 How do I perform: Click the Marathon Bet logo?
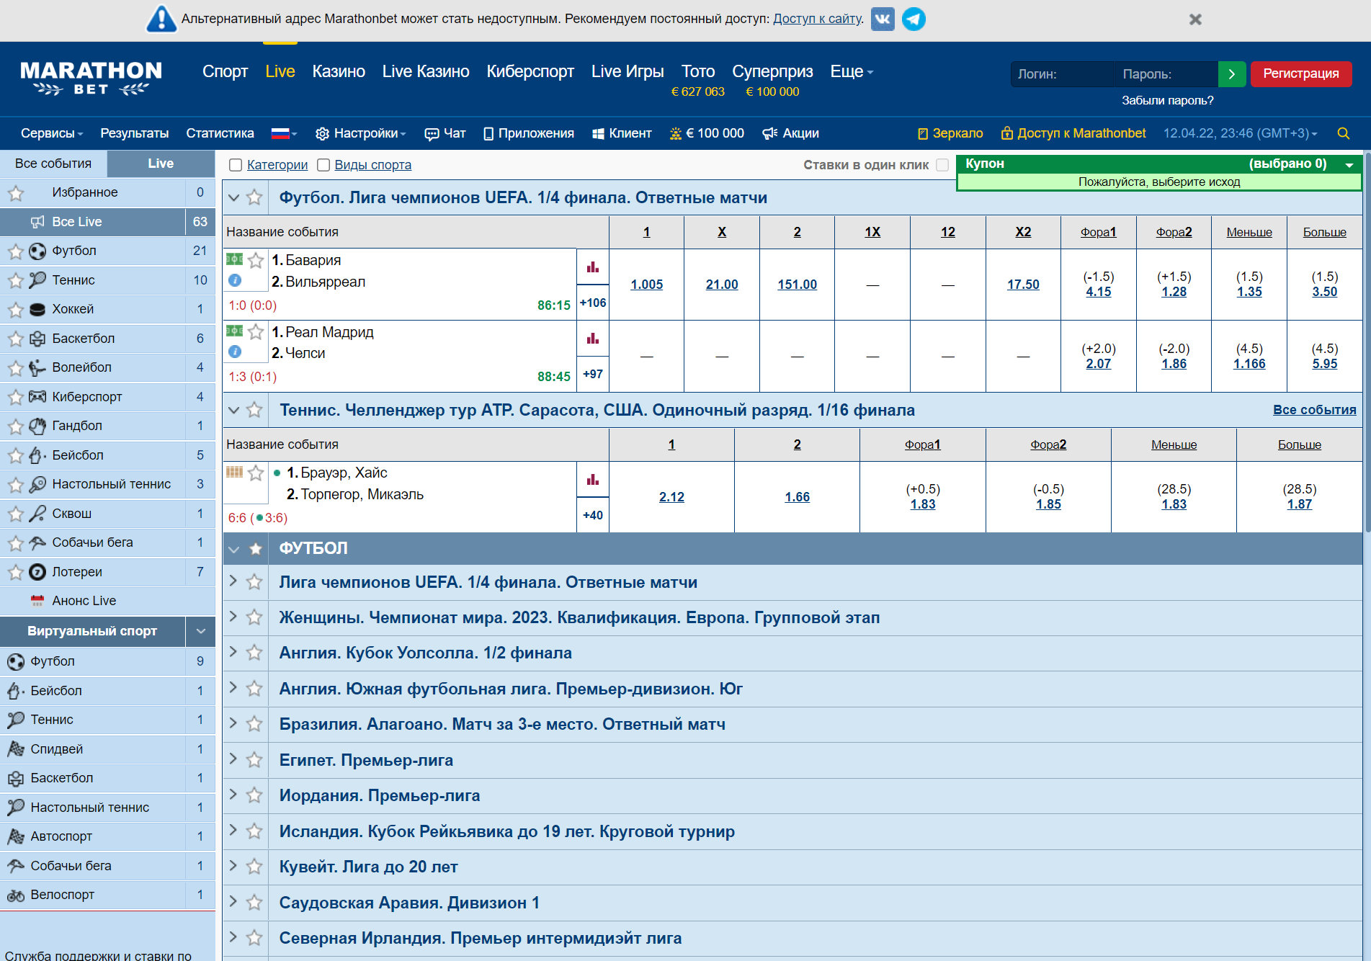pyautogui.click(x=91, y=78)
